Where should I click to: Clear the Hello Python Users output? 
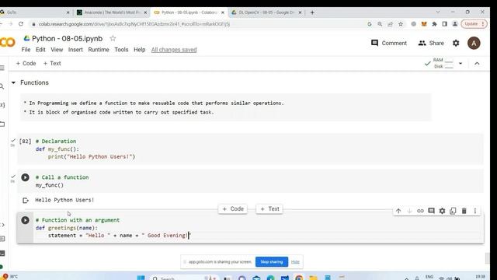click(x=26, y=201)
